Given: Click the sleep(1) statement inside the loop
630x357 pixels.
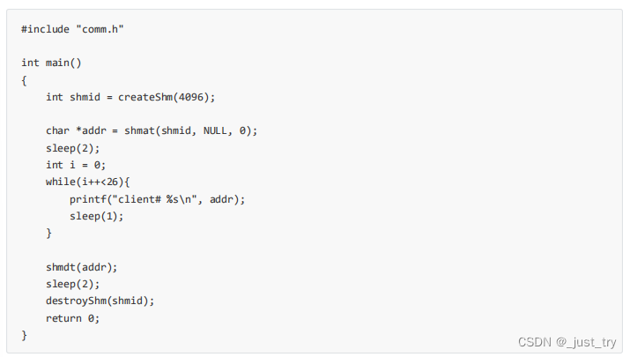Looking at the screenshot, I should [x=97, y=216].
